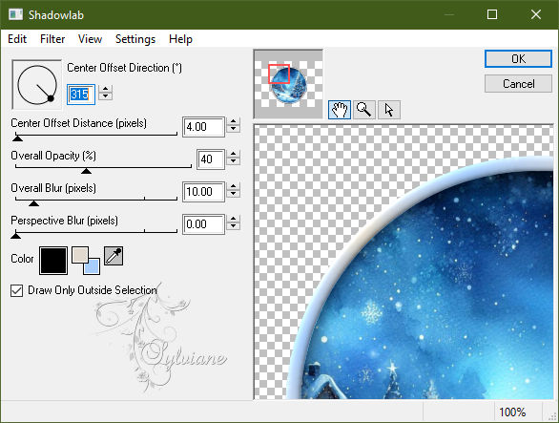The image size is (559, 423).
Task: Click the large shadow preview image
Action: coord(404,262)
